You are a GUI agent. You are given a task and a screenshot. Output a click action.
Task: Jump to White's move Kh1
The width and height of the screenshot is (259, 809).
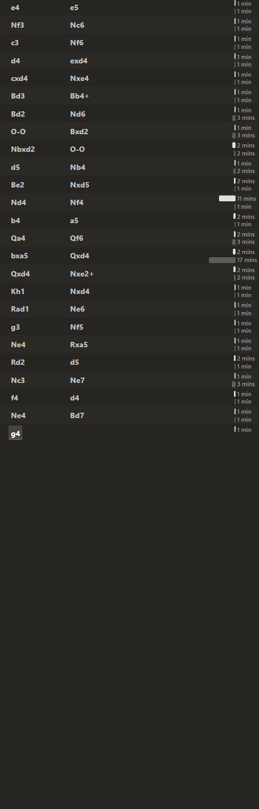(x=17, y=291)
